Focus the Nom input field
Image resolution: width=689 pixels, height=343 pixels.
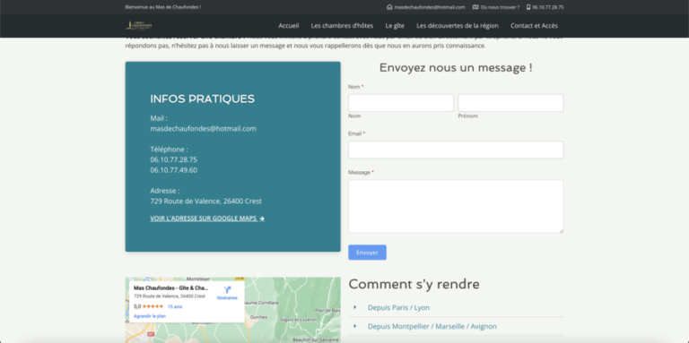(401, 103)
